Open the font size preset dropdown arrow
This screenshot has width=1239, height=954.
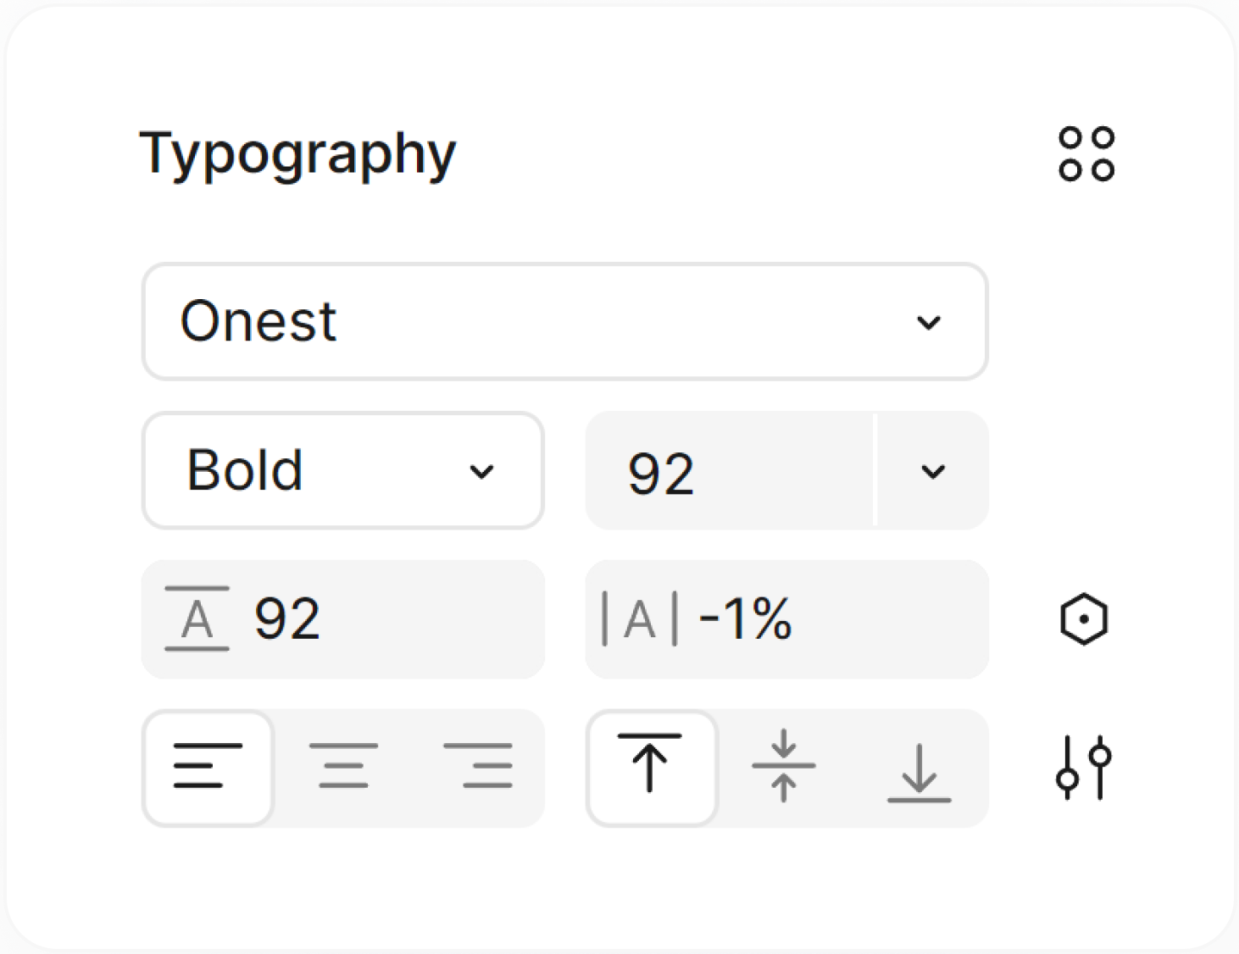pyautogui.click(x=933, y=472)
